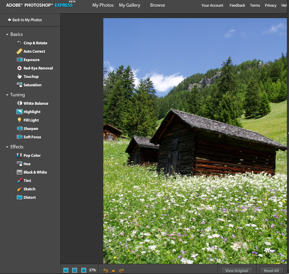Zoom in using the plus icon
The width and height of the screenshot is (289, 274).
83,270
